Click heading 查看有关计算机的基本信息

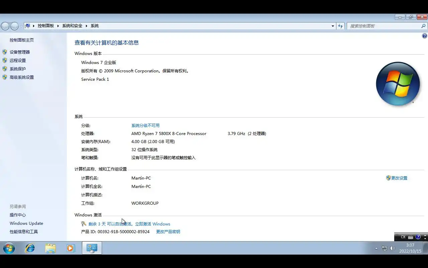(x=107, y=43)
